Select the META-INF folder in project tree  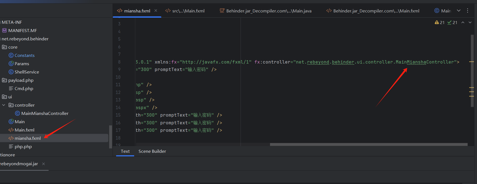click(12, 22)
